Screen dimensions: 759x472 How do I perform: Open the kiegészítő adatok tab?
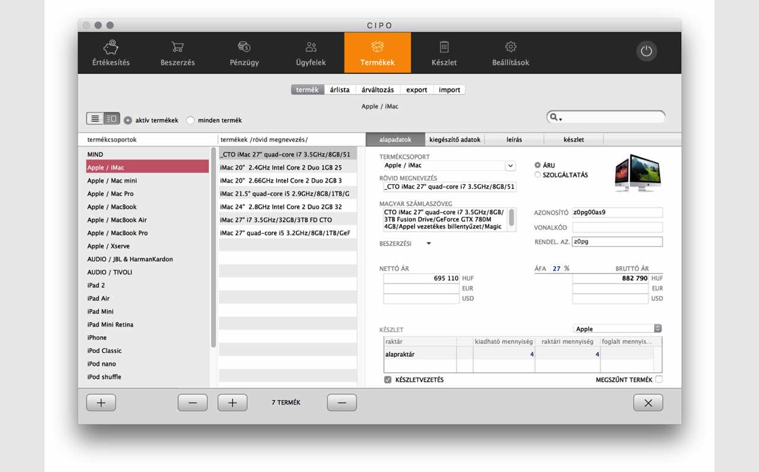[x=455, y=139]
